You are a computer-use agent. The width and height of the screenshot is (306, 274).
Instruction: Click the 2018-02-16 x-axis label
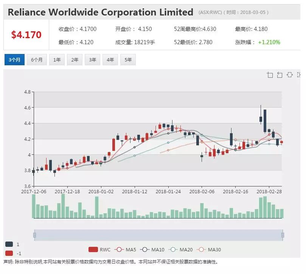pyautogui.click(x=236, y=191)
